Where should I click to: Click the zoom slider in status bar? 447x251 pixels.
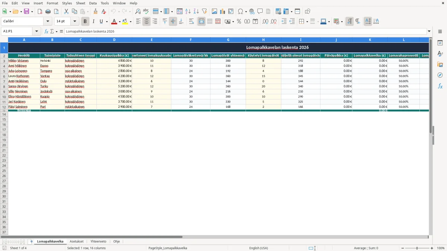click(417, 248)
